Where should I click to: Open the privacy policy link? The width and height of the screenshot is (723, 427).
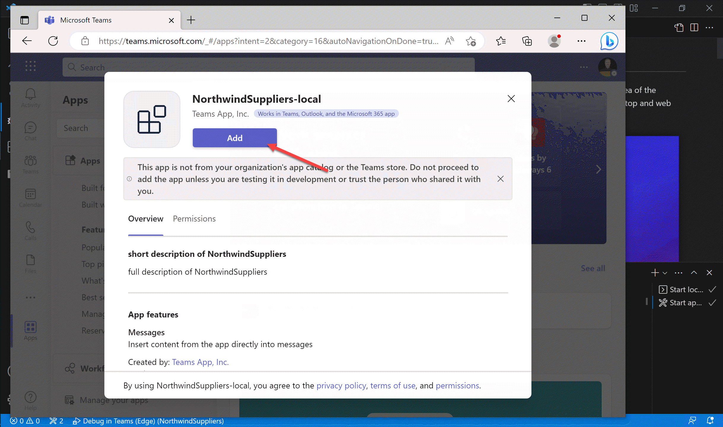coord(341,385)
